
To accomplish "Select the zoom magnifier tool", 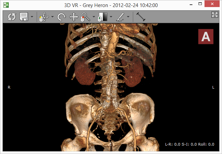I will pos(85,17).
